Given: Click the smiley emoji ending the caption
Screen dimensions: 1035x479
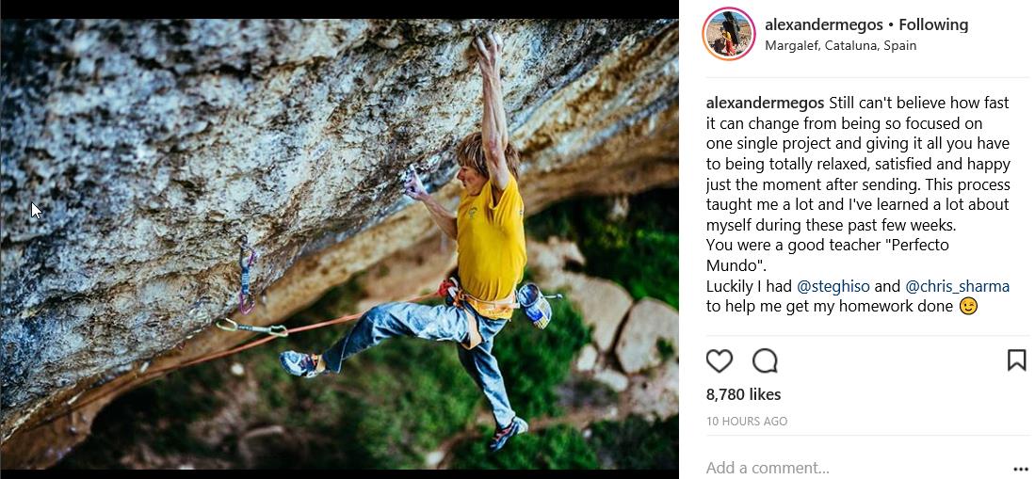Looking at the screenshot, I should [968, 306].
